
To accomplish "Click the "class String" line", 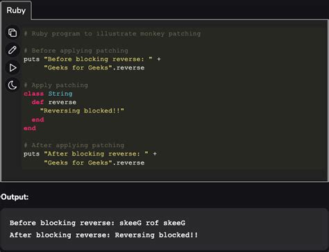I will pos(48,94).
